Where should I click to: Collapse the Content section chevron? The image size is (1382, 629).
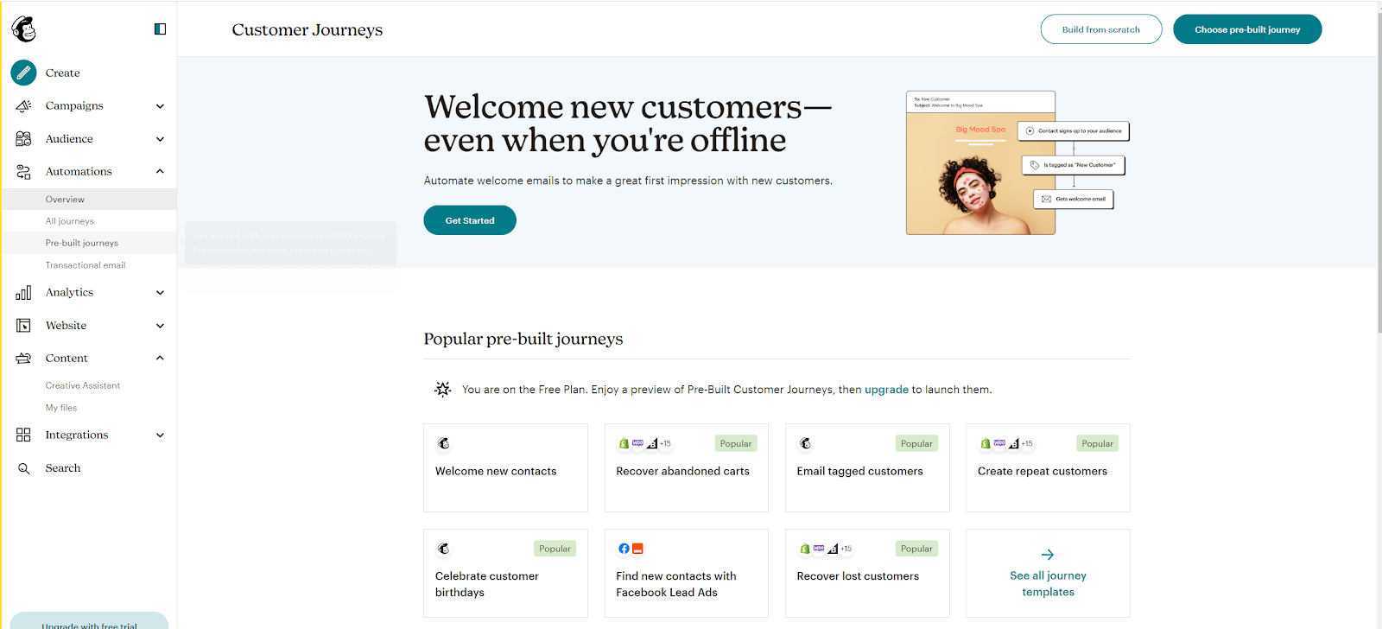tap(160, 358)
